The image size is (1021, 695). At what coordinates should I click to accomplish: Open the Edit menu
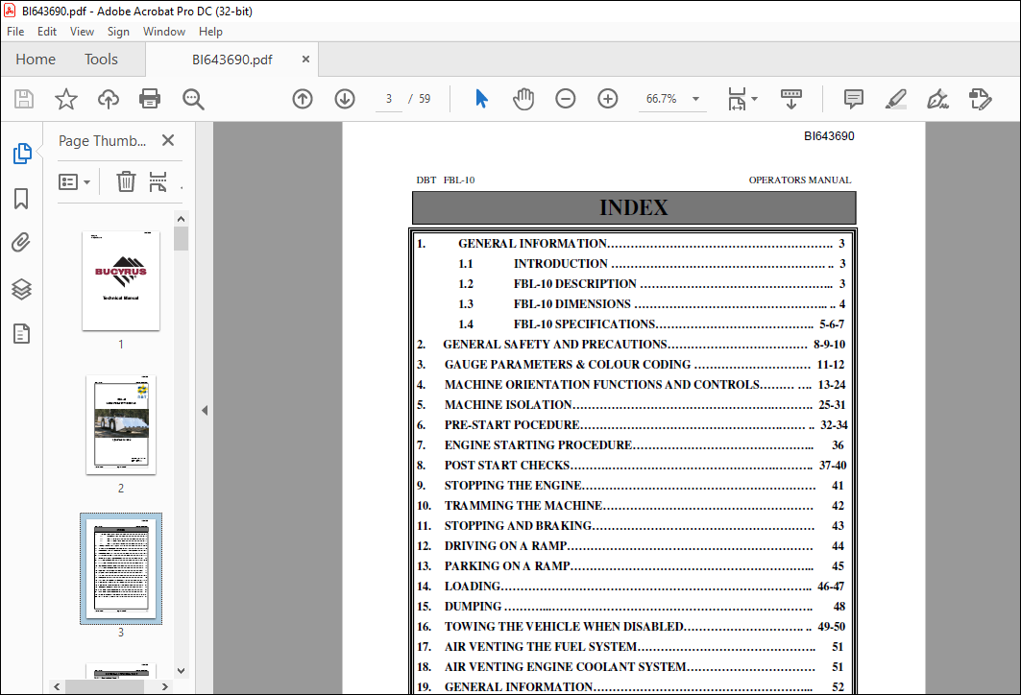47,32
